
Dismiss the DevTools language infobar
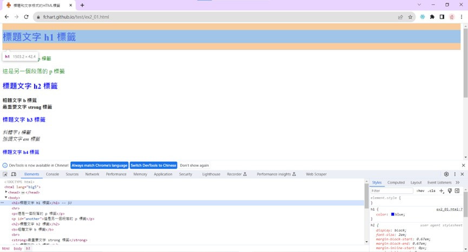click(463, 165)
